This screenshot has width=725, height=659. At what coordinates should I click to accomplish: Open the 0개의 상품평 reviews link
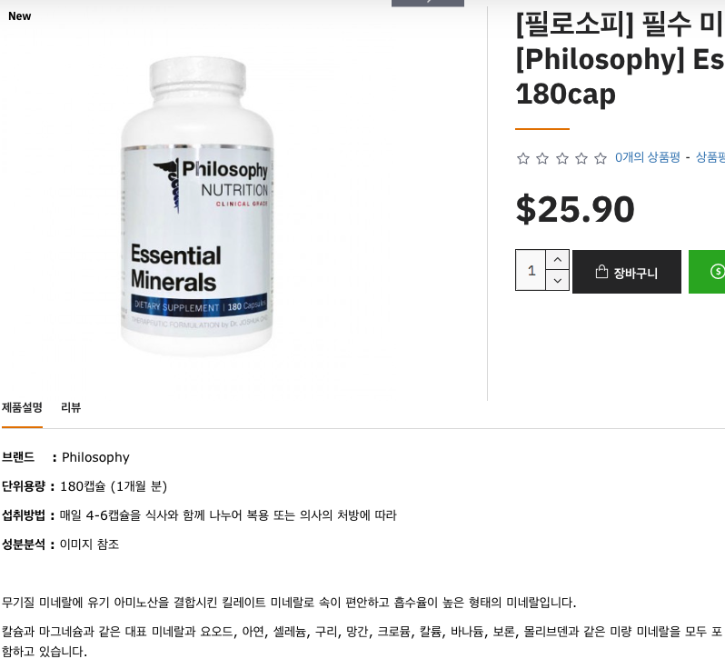tap(647, 157)
